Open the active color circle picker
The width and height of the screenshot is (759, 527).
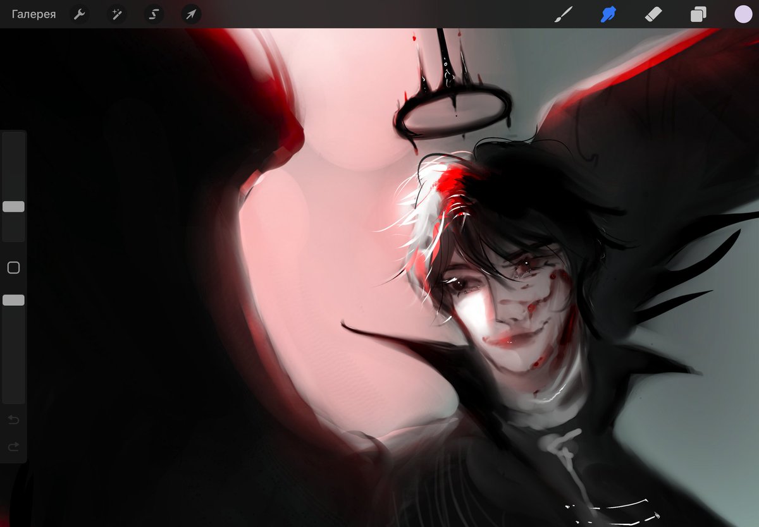click(x=743, y=14)
